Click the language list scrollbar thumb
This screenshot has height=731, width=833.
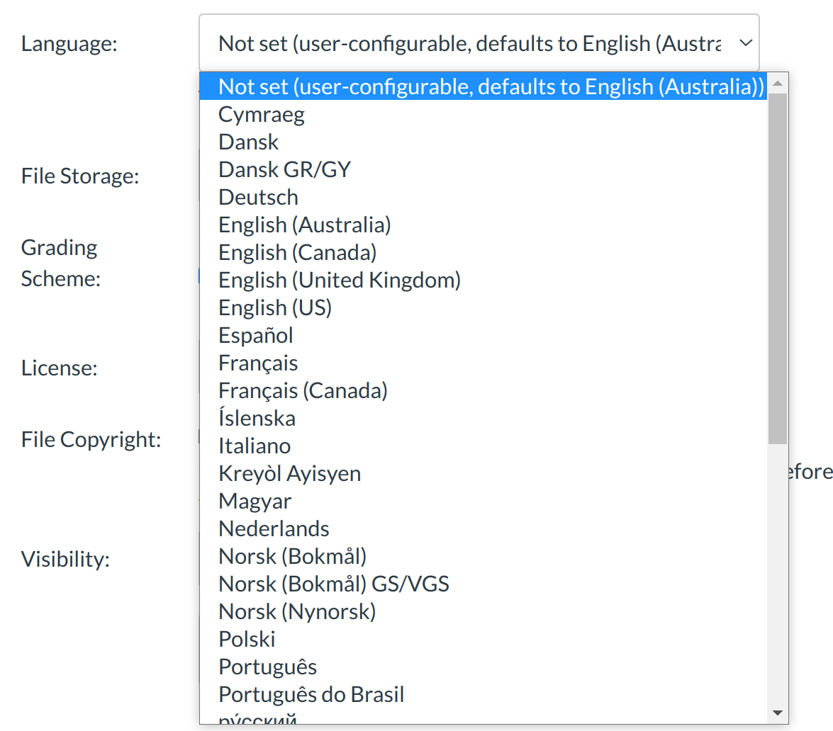tap(778, 269)
